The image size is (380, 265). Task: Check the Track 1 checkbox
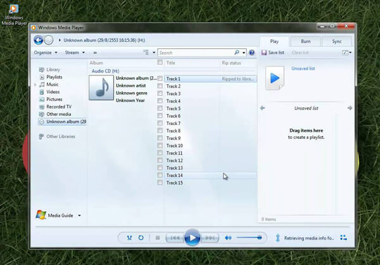pyautogui.click(x=160, y=79)
